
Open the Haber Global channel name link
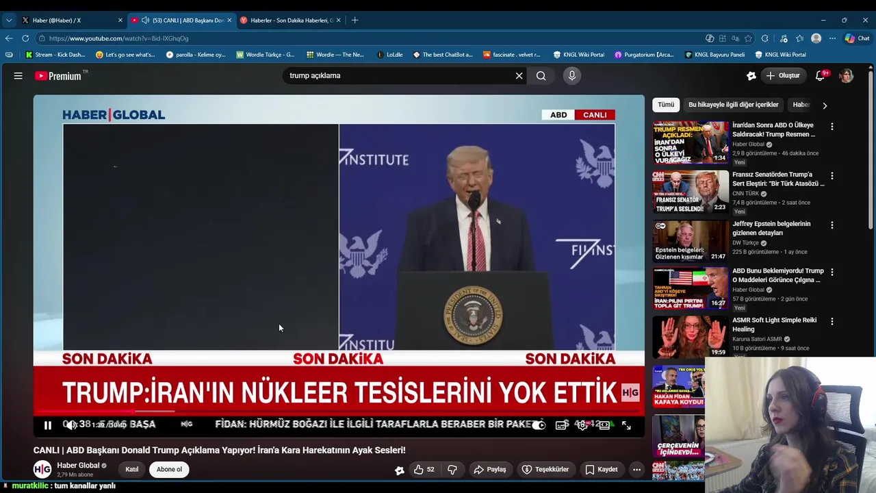(x=78, y=466)
